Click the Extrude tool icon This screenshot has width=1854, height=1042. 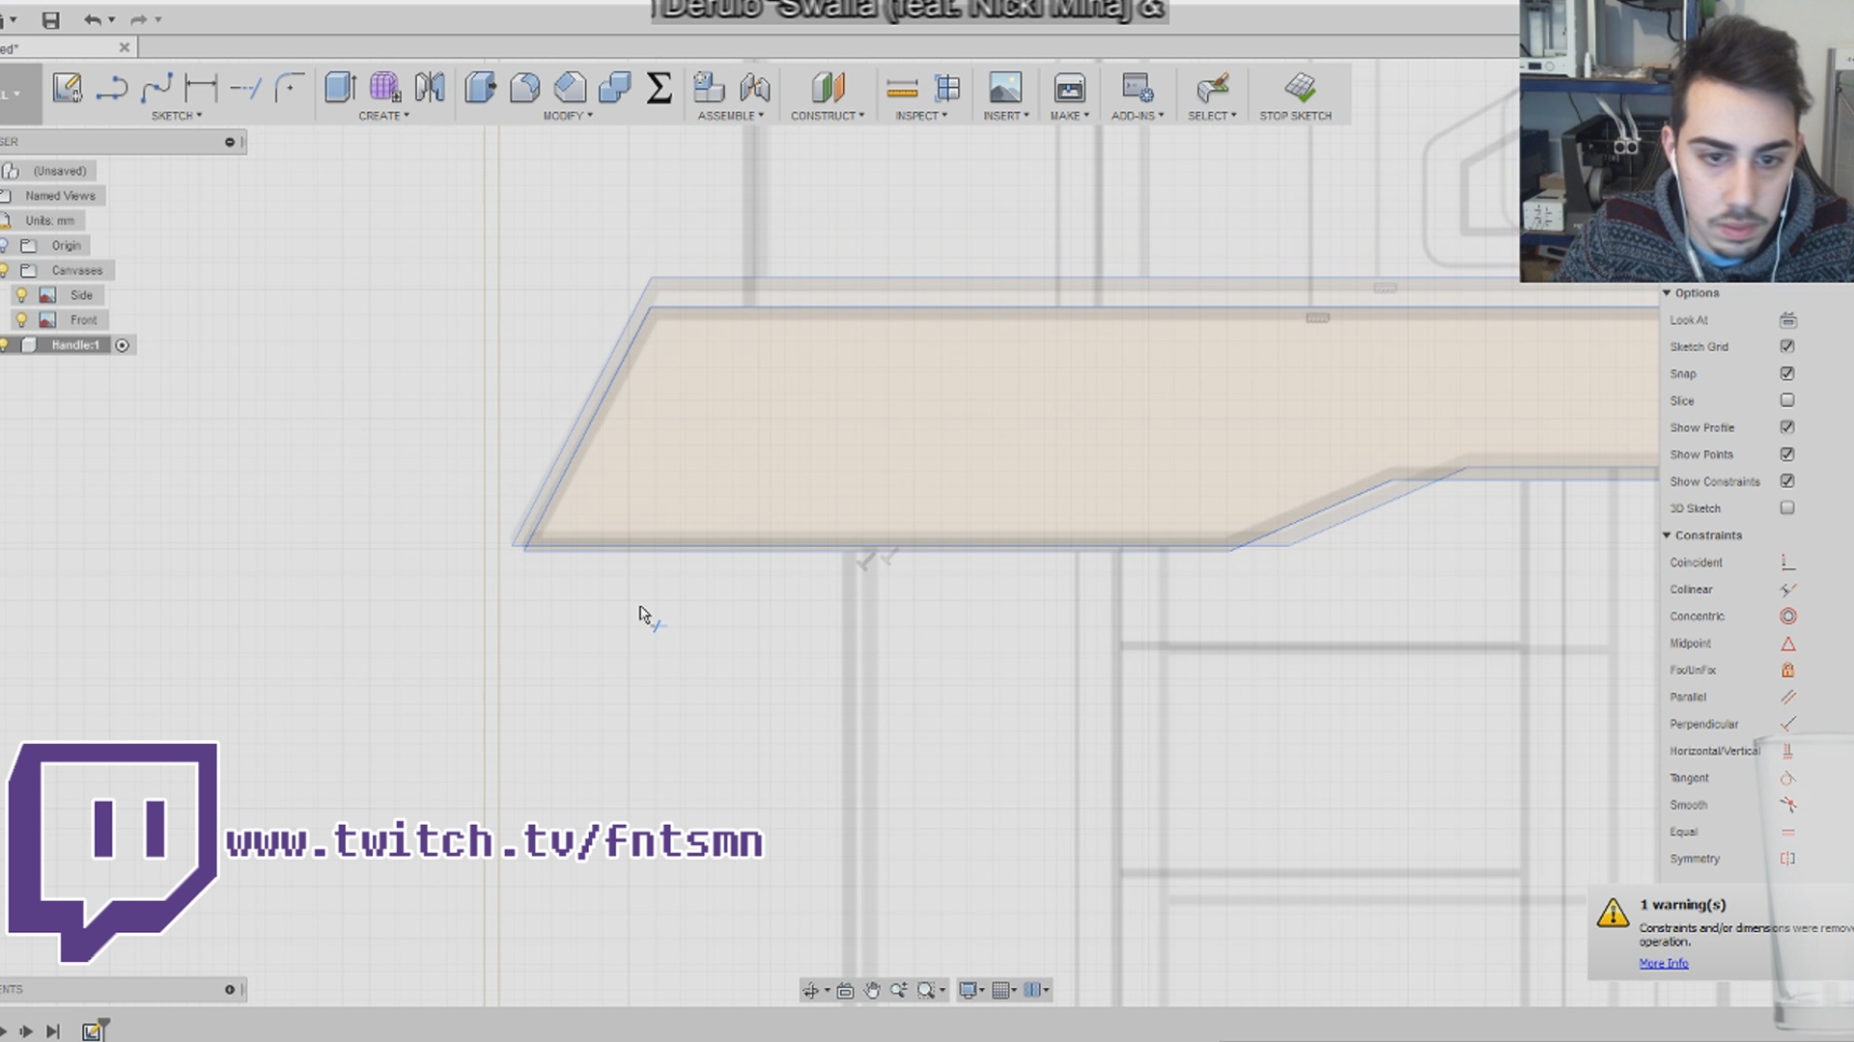(340, 88)
